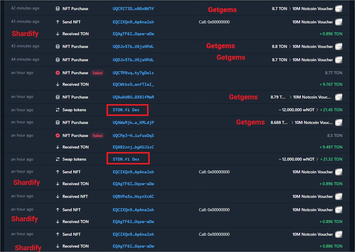
Task: Open voucher thumbnail in Received NFT row
Action: [339, 196]
